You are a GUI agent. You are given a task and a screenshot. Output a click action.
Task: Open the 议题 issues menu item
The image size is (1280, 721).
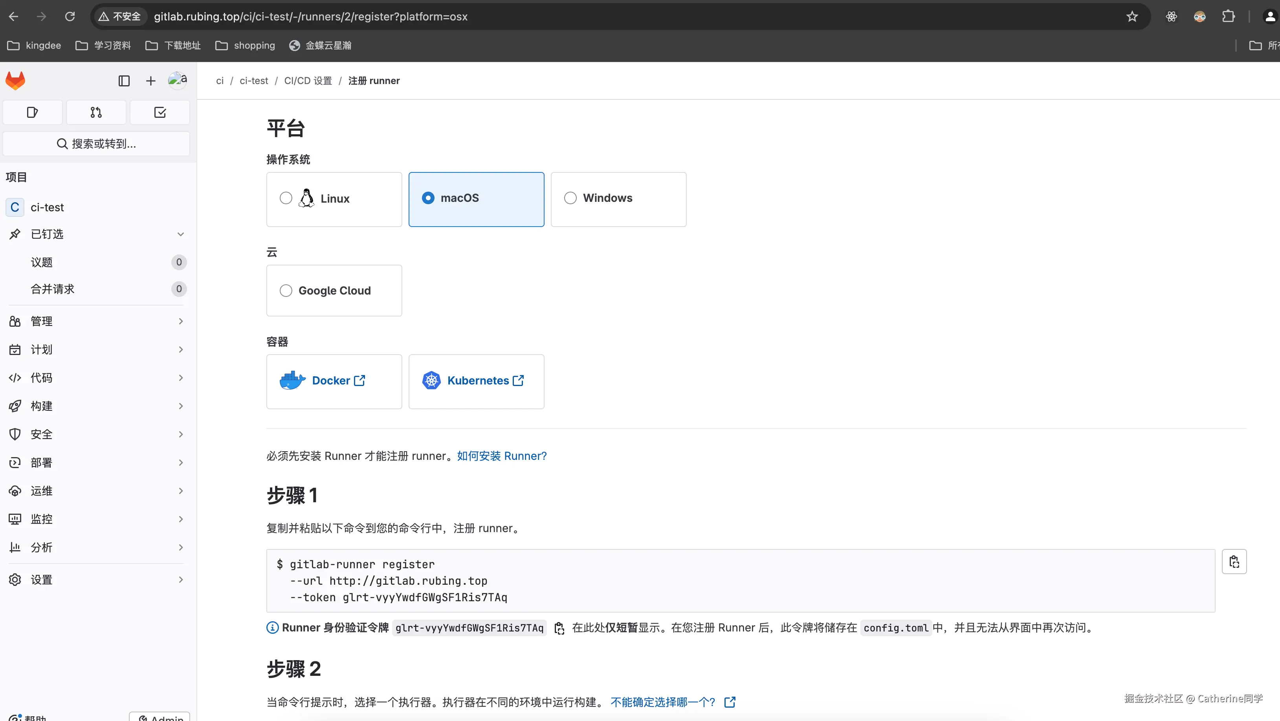point(42,262)
